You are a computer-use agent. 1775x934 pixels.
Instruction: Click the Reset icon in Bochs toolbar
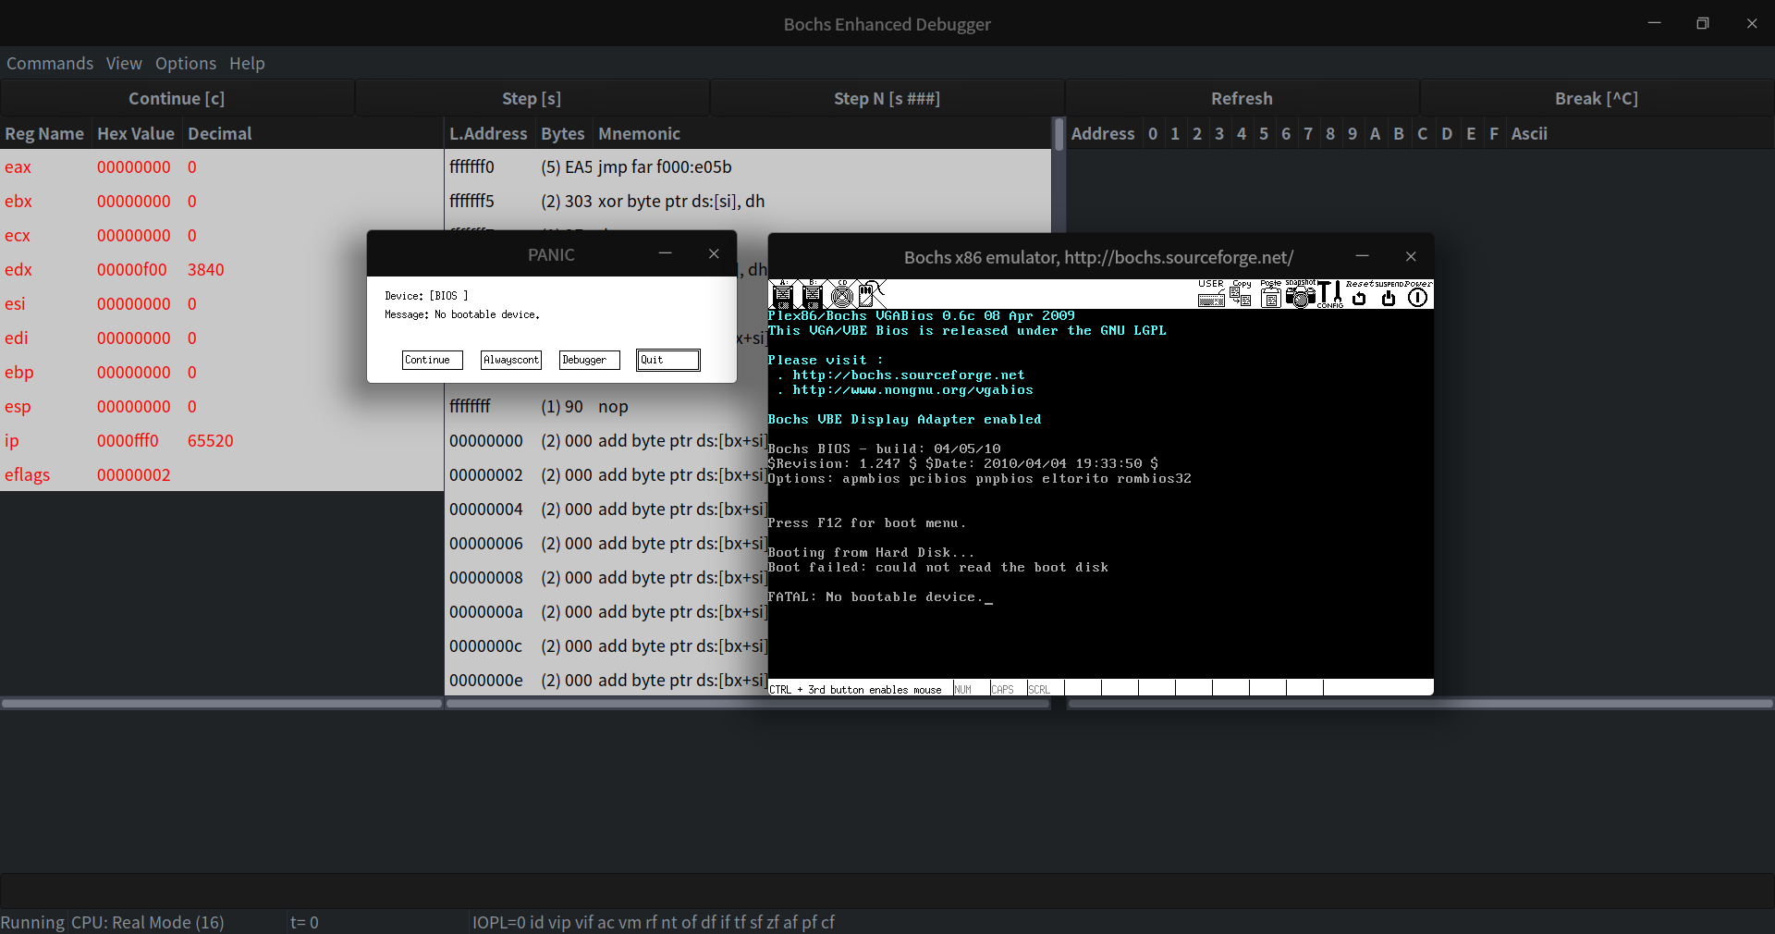pos(1359,295)
